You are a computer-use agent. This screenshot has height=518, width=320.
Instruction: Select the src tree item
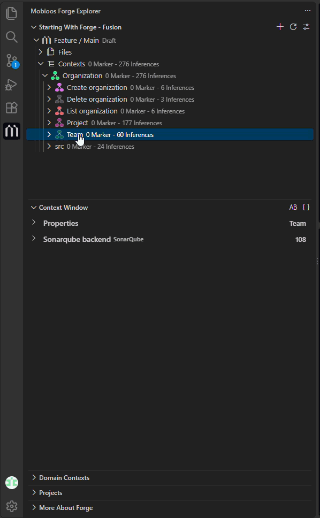click(59, 146)
